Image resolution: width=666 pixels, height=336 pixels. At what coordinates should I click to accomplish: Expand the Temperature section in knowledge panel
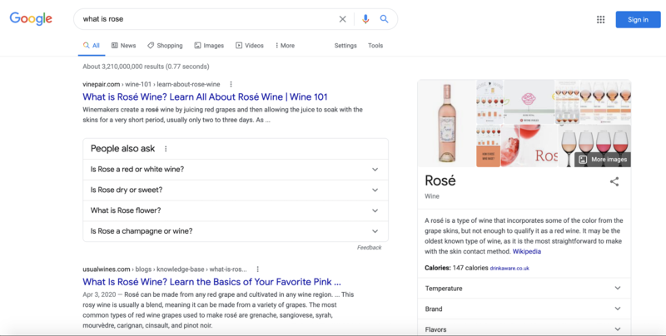(617, 288)
